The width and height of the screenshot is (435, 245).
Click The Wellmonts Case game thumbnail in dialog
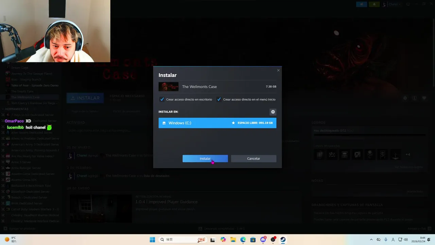coord(168,86)
